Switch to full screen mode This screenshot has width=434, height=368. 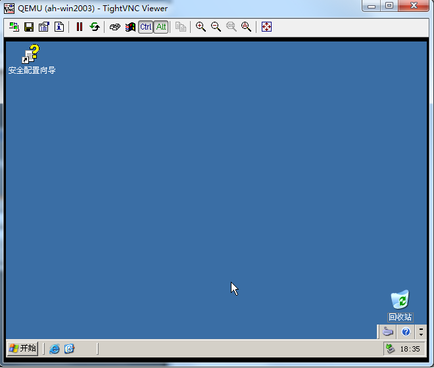(x=266, y=27)
